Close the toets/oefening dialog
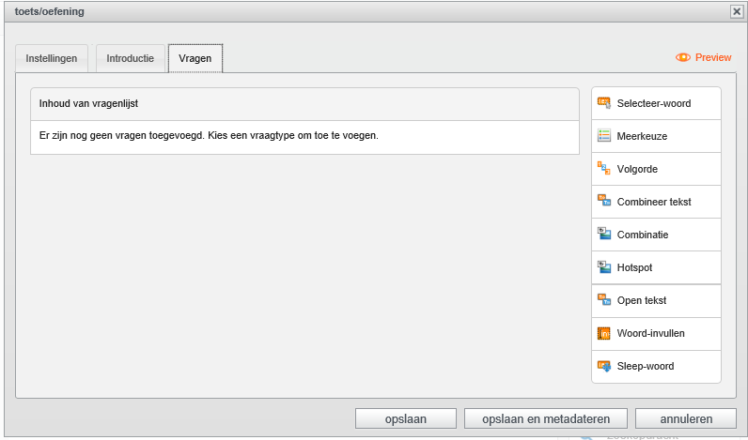This screenshot has width=748, height=440. click(736, 11)
